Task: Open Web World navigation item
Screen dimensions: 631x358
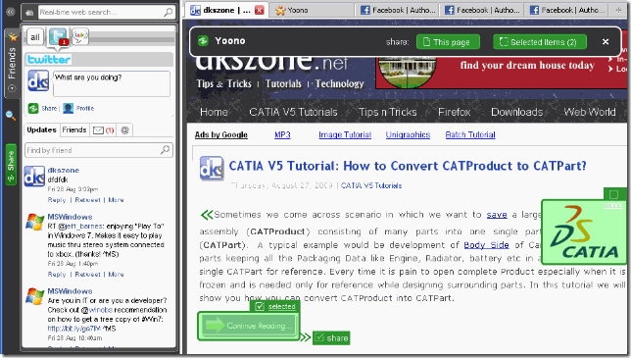Action: point(590,112)
